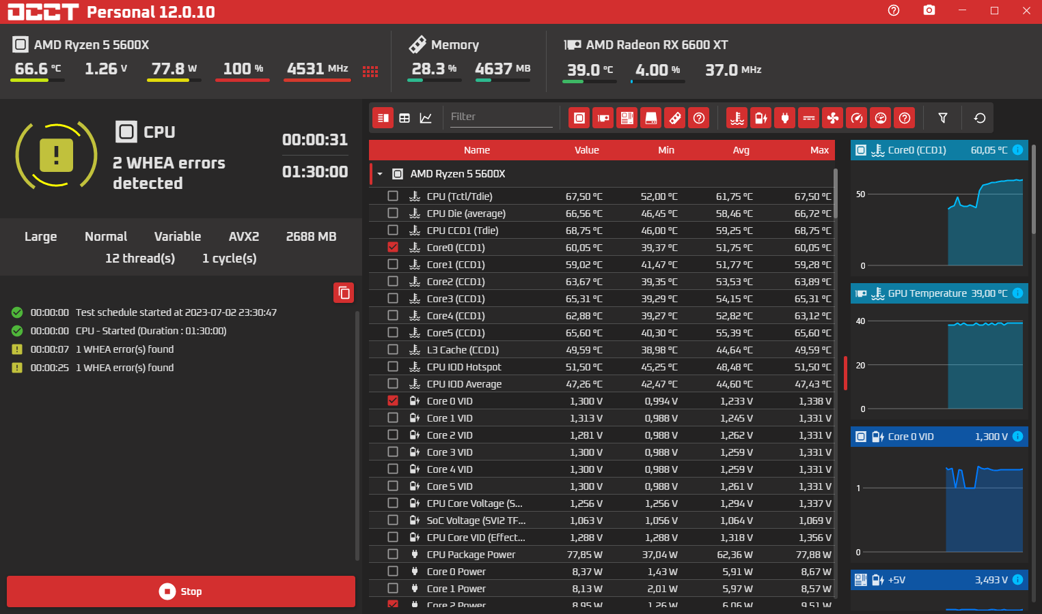Viewport: 1042px width, 614px height.
Task: Check the L3 Cache (CCD1) checkbox
Action: (393, 349)
